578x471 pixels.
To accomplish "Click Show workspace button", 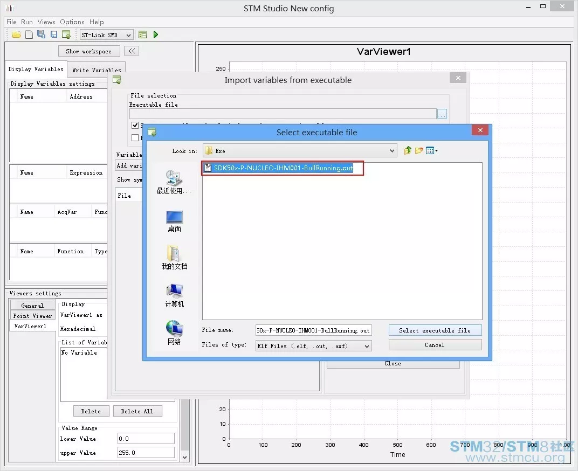I will (89, 51).
